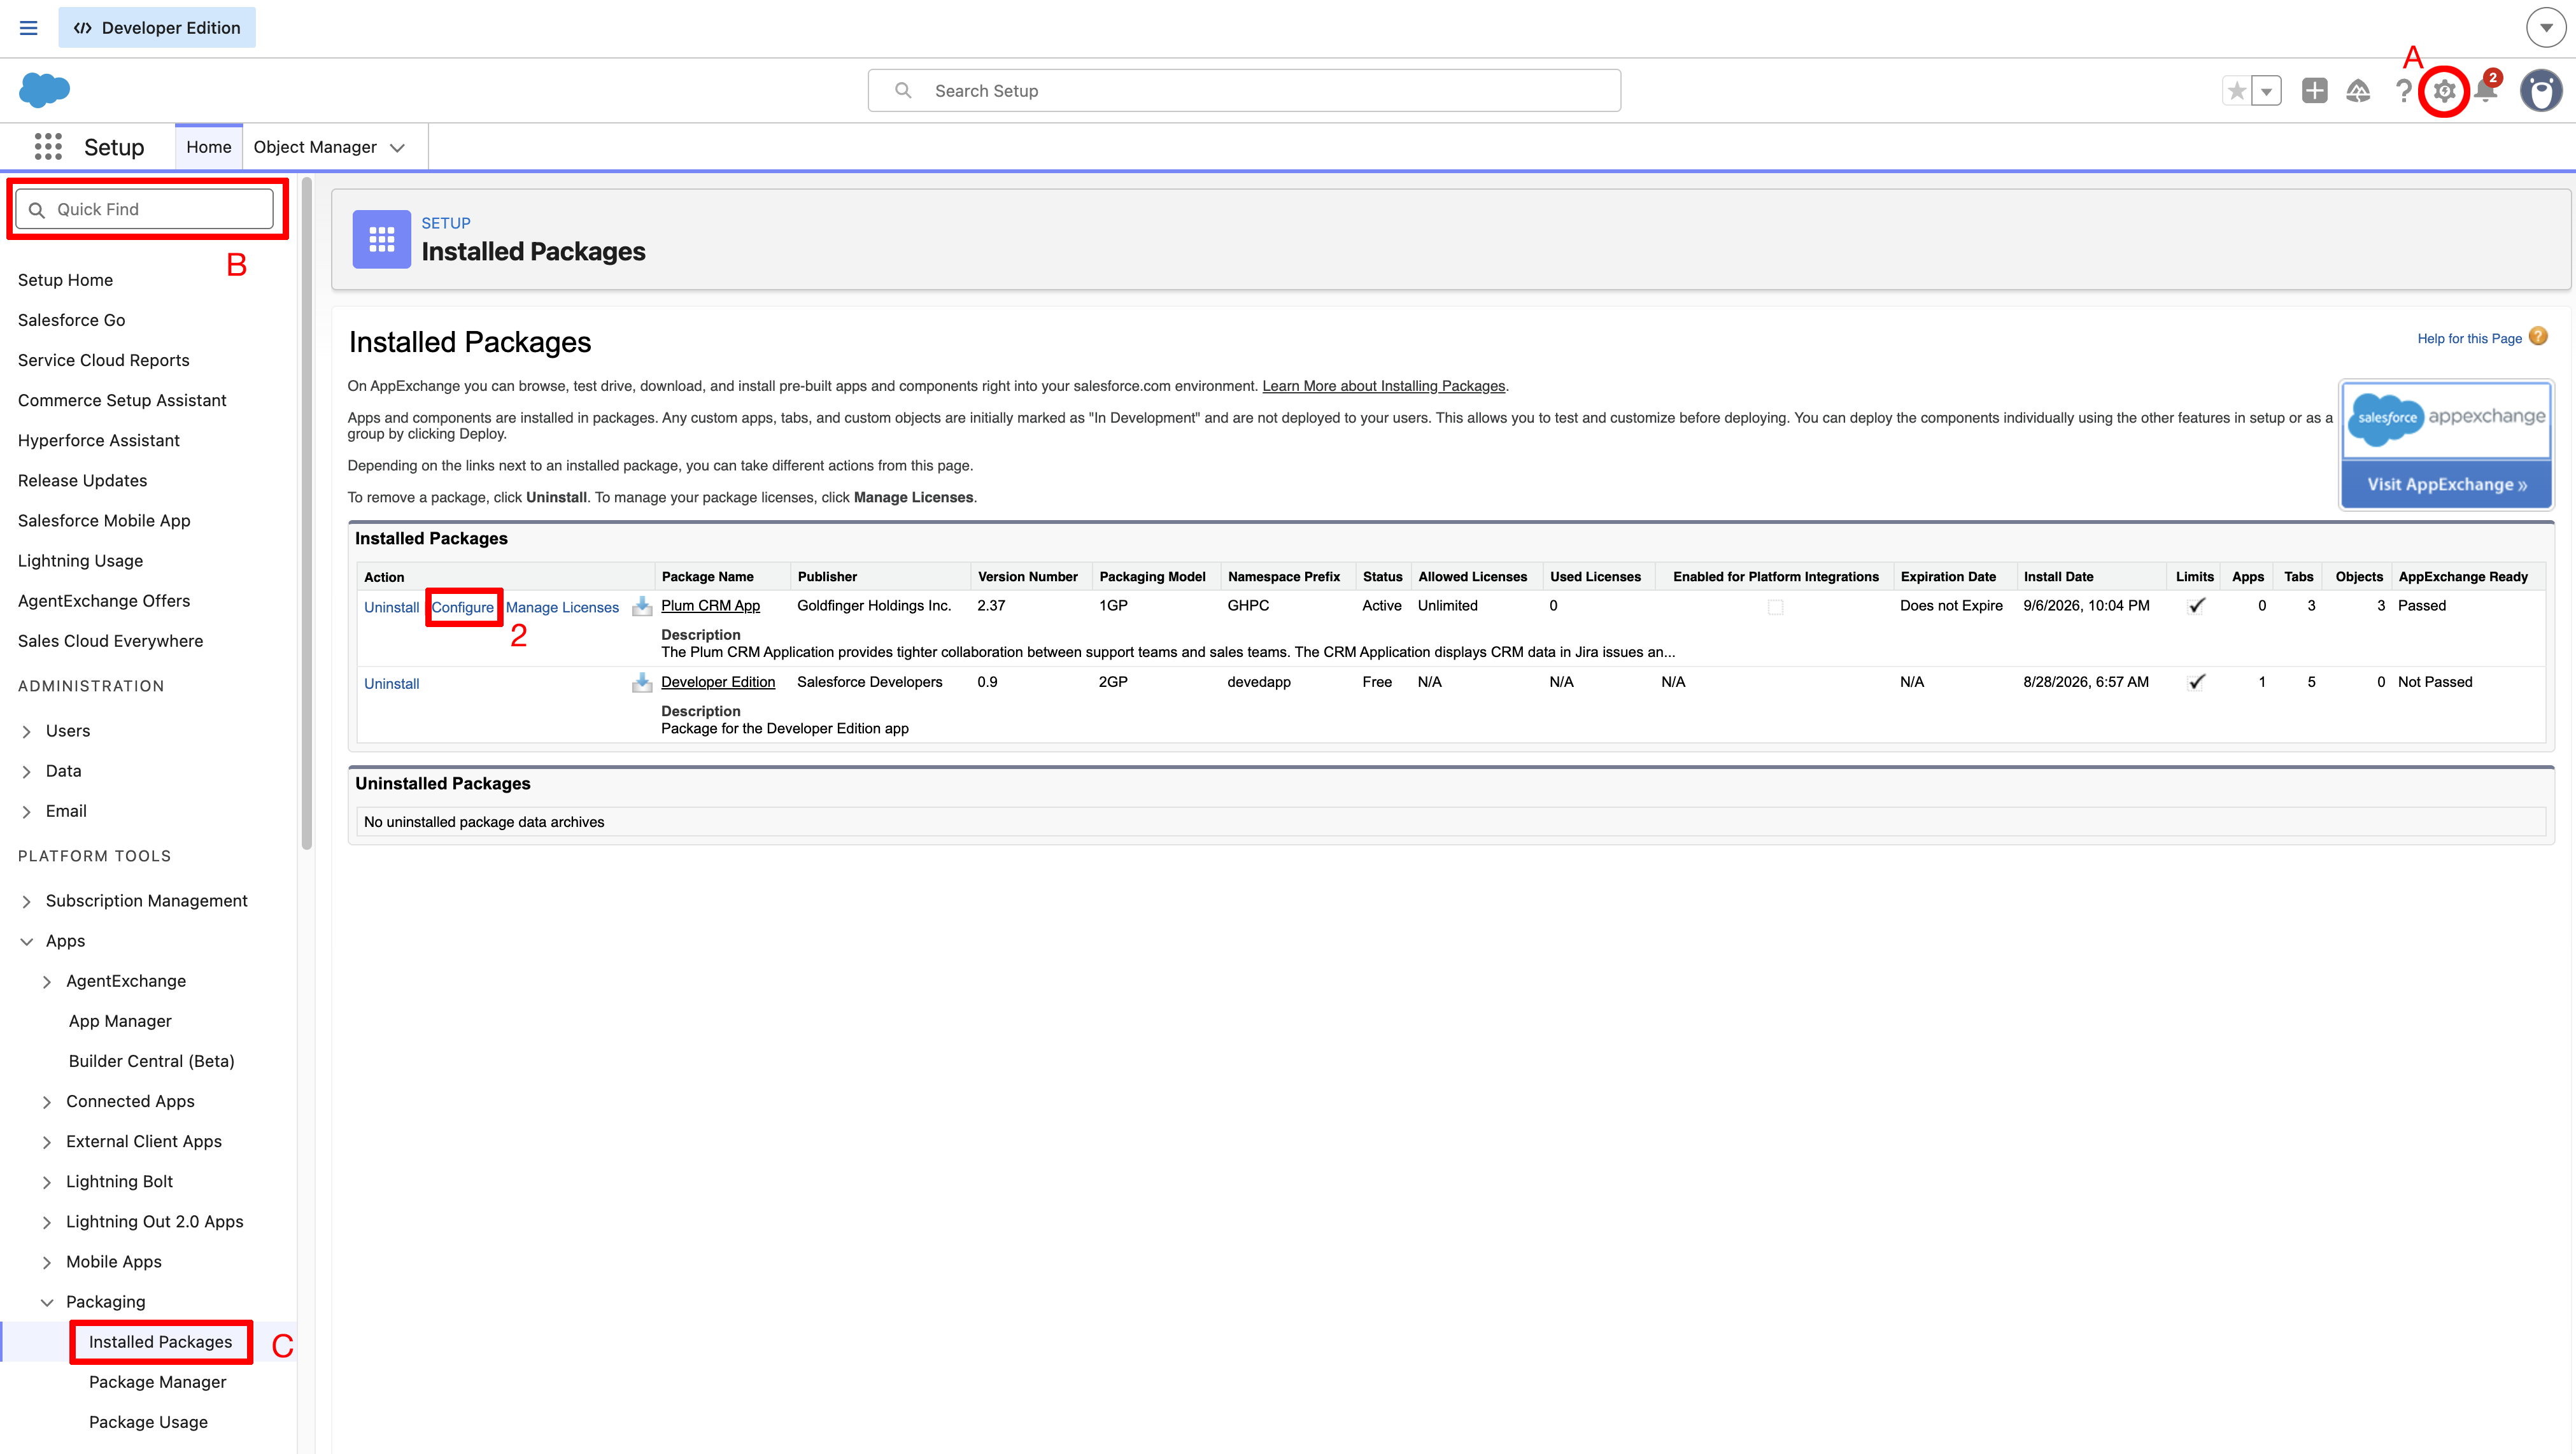This screenshot has height=1454, width=2576.
Task: Open the favorites list dropdown arrow
Action: click(x=2267, y=91)
